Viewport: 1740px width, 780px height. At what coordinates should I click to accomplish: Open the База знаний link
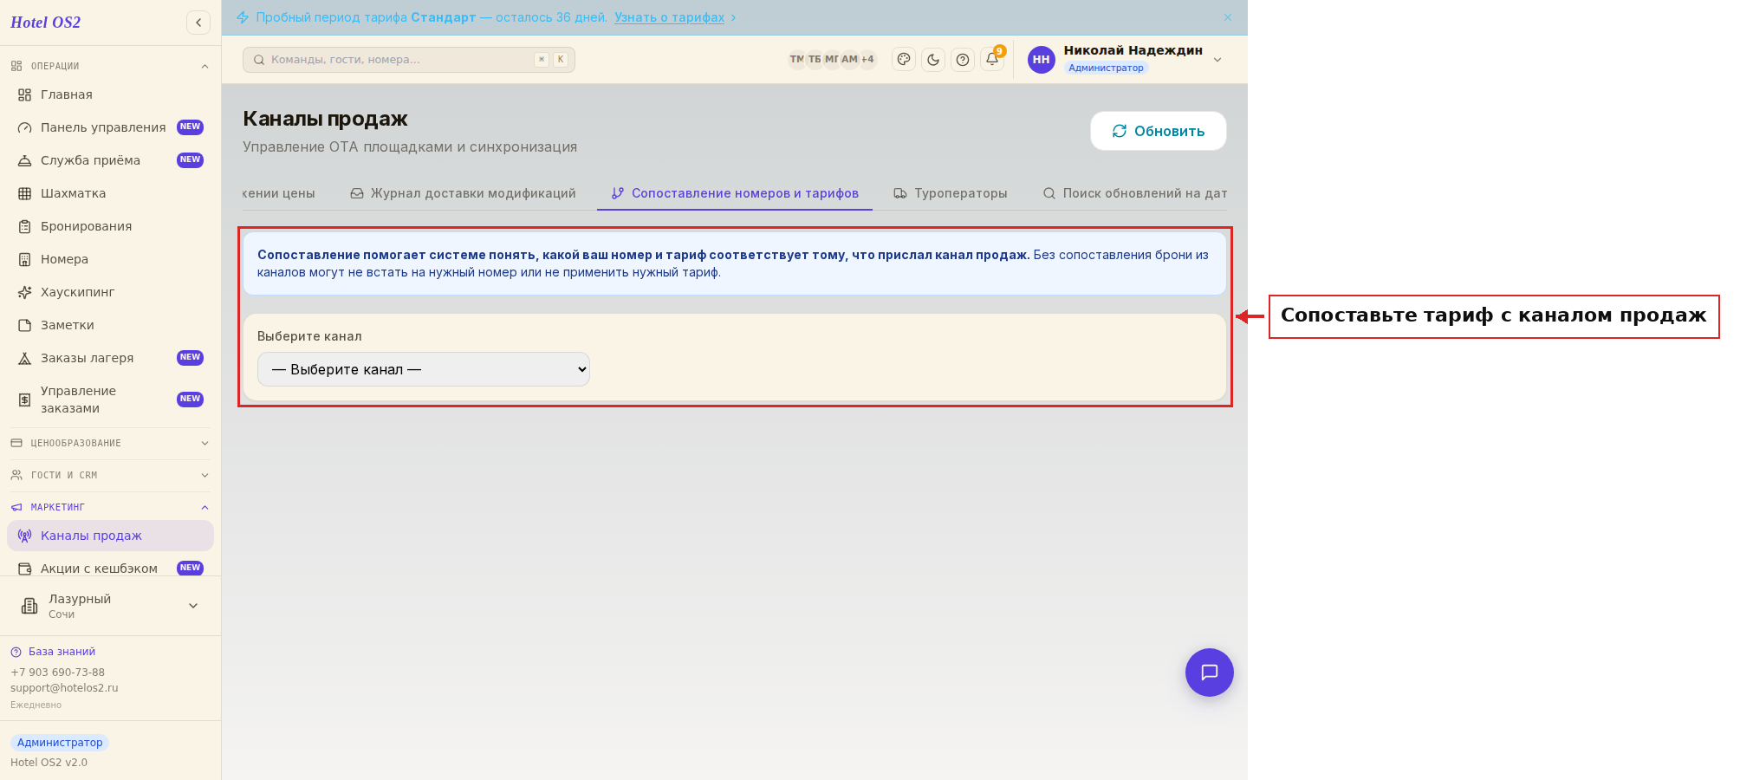coord(62,652)
